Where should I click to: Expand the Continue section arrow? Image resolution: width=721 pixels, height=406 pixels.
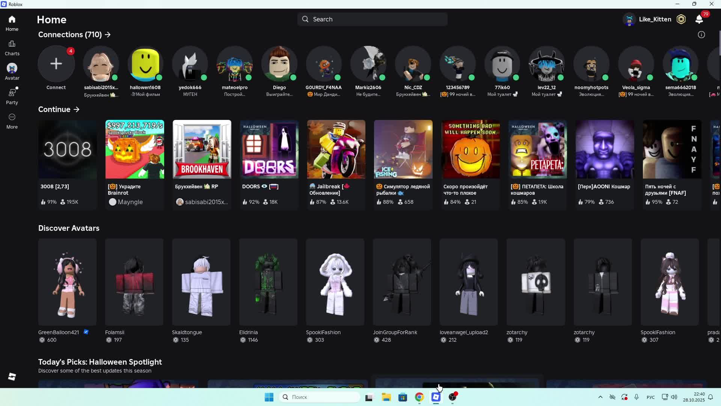pyautogui.click(x=77, y=109)
